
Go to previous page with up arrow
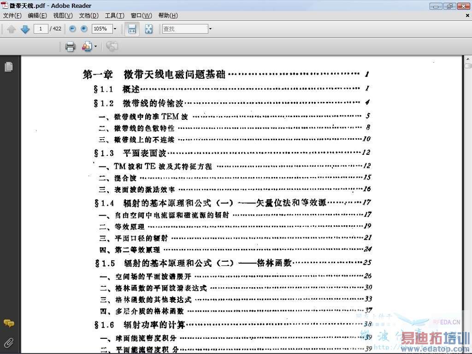coord(12,29)
